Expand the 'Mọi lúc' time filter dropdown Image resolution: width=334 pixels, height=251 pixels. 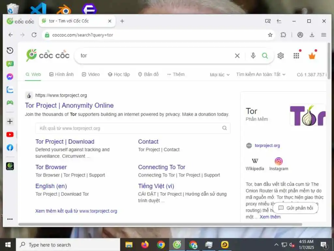(x=220, y=75)
